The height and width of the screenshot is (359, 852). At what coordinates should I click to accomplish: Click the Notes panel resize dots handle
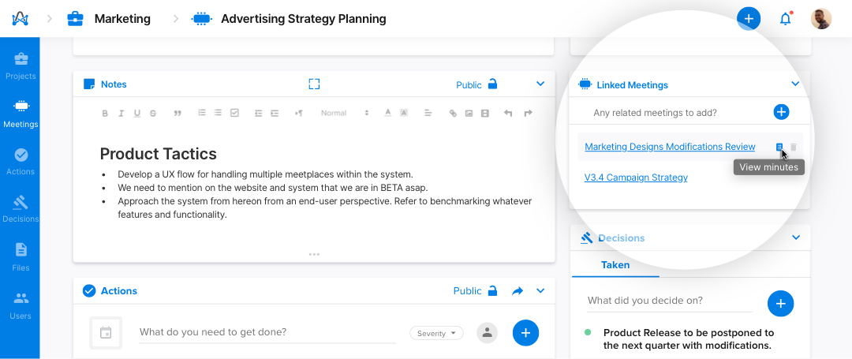(314, 254)
